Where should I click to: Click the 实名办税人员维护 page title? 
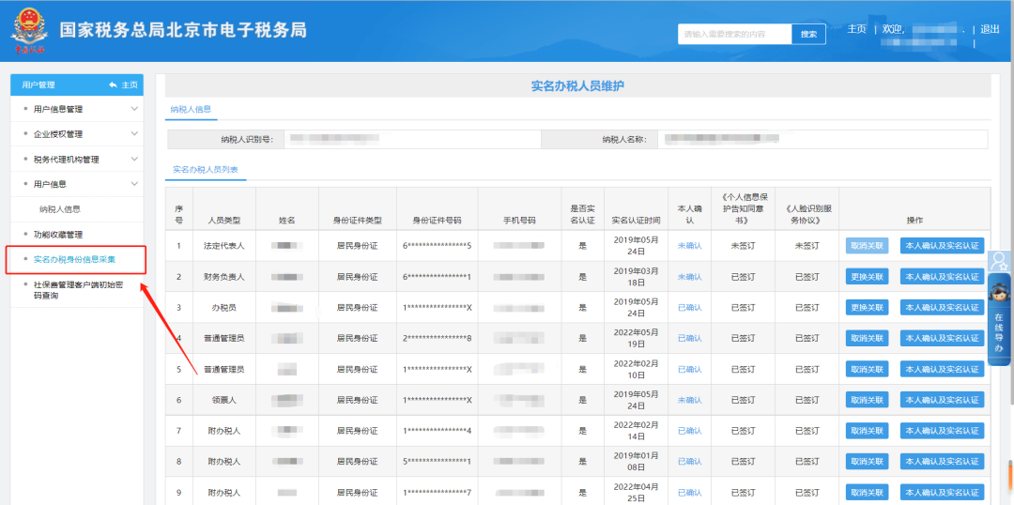pos(577,85)
